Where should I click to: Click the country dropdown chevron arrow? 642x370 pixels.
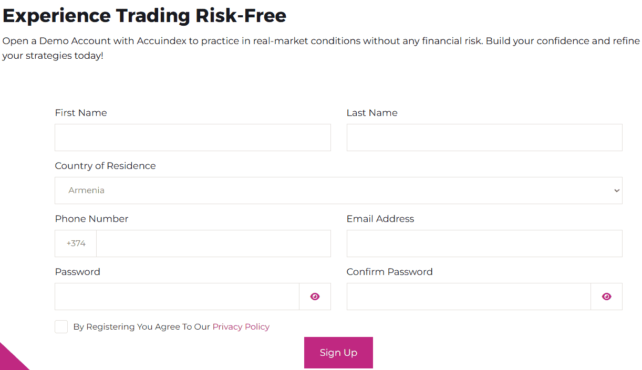[x=616, y=191]
